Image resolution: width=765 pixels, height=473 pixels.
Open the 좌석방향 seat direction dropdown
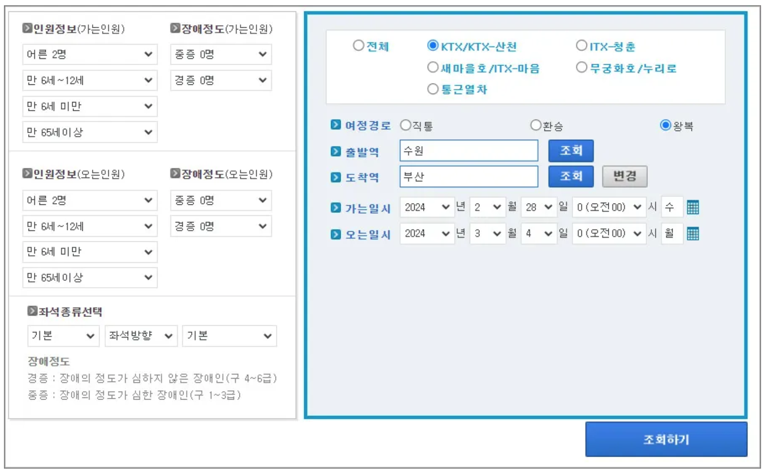140,336
